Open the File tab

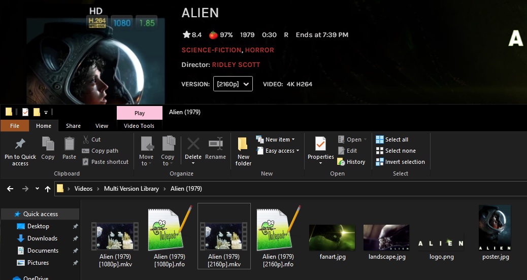[x=14, y=126]
